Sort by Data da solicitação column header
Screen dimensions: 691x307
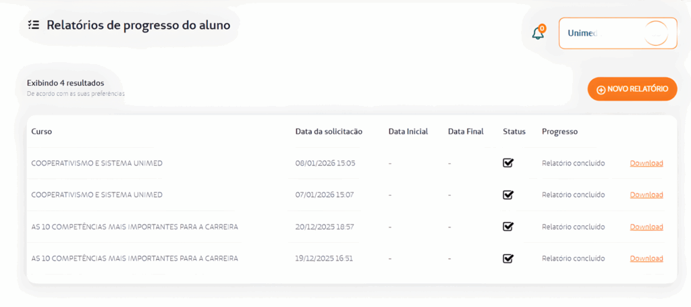(x=329, y=132)
